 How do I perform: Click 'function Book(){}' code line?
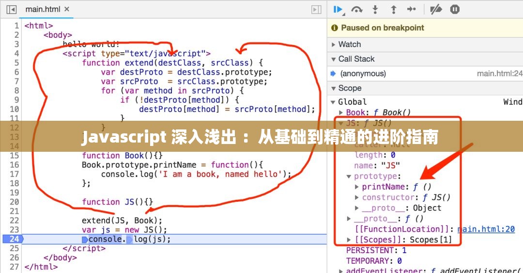click(x=122, y=155)
